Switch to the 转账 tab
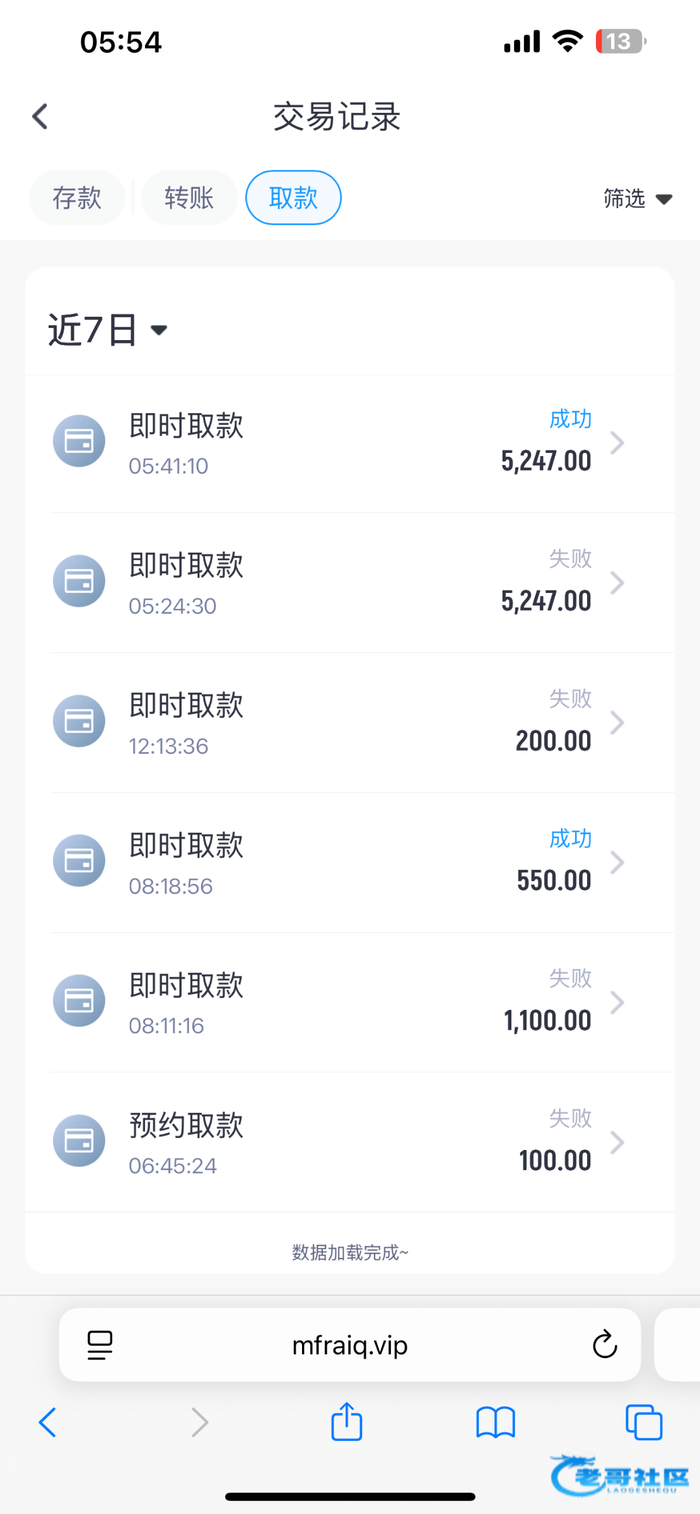Screen dimensions: 700x1514 coord(189,198)
